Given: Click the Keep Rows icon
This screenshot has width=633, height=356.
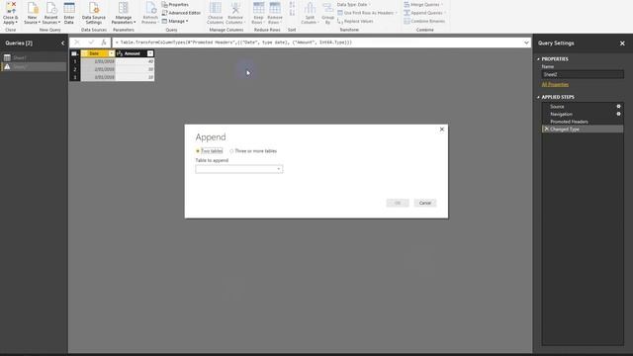Looking at the screenshot, I should point(258,8).
